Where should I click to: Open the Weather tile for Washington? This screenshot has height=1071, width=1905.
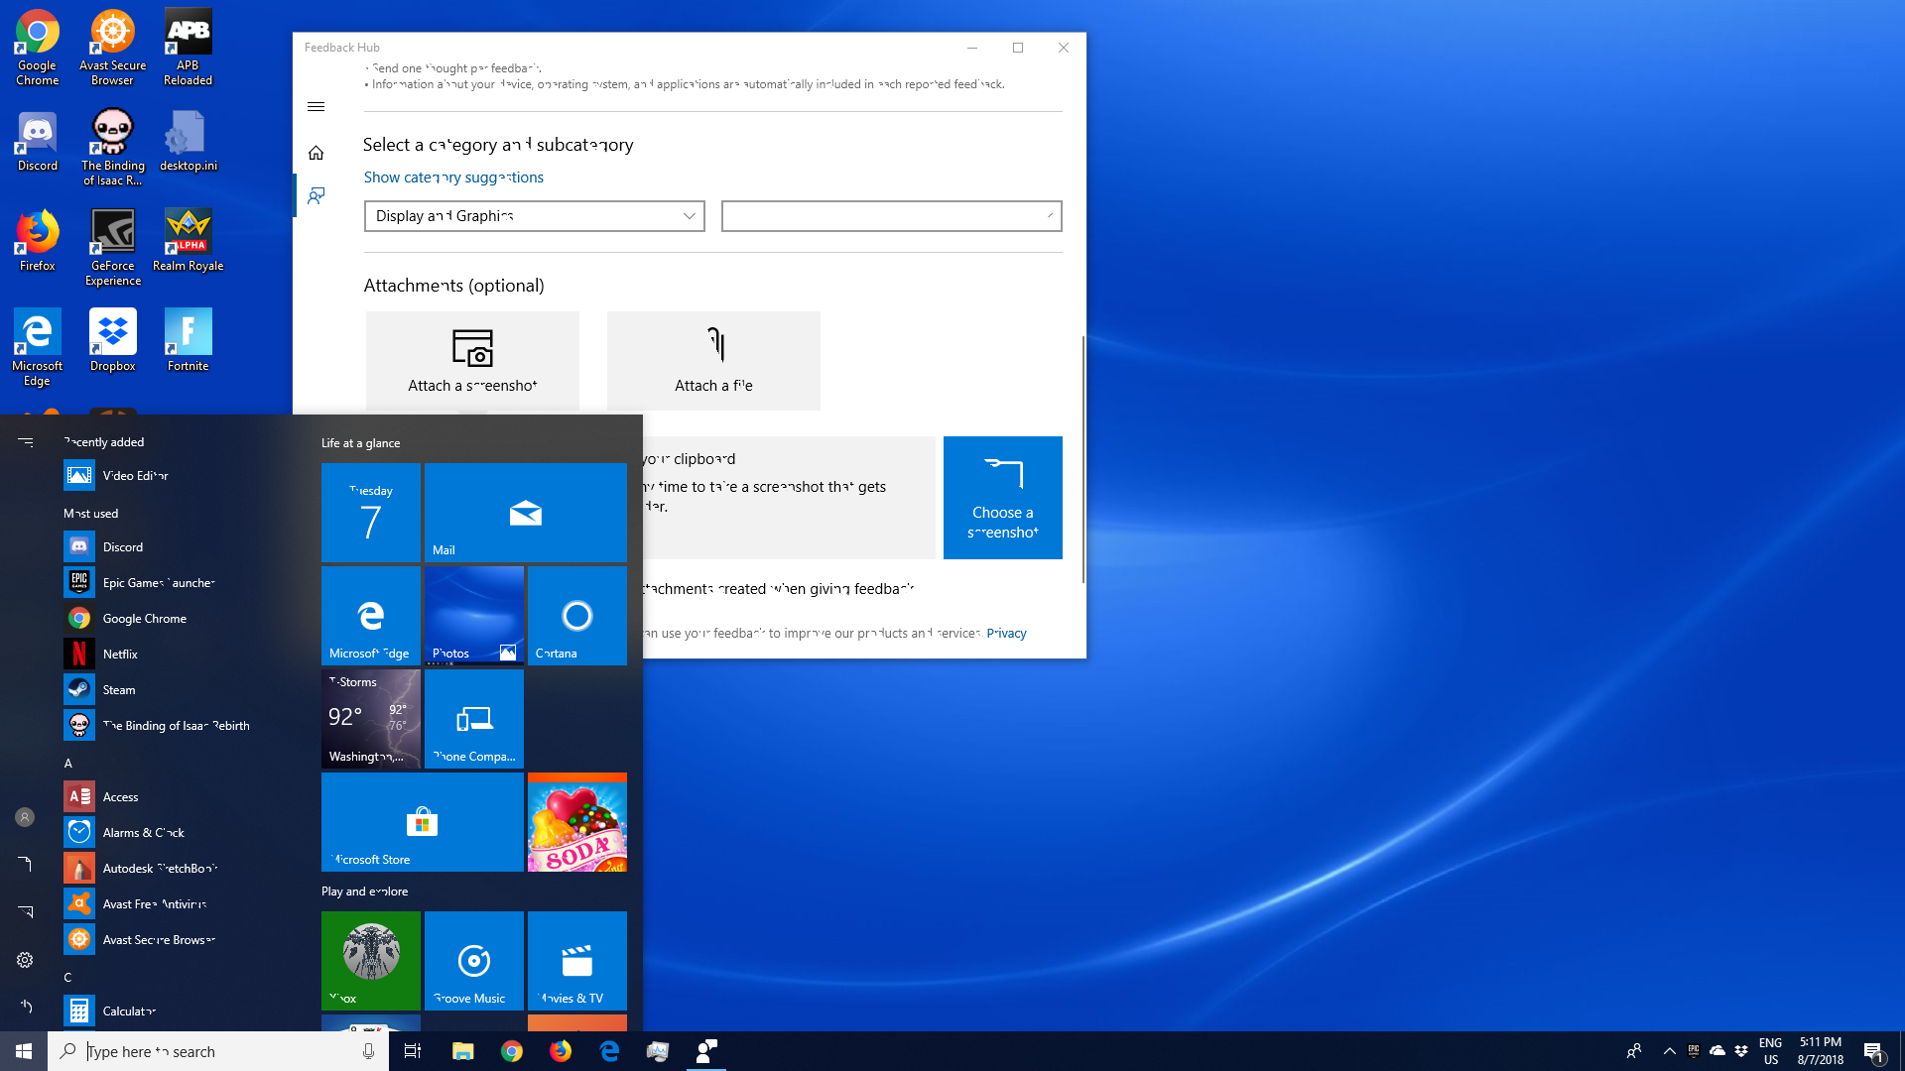tap(371, 719)
